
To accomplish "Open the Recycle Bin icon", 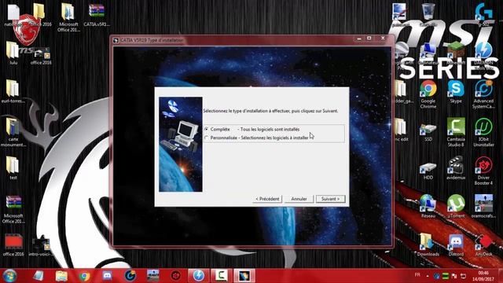I will point(428,15).
